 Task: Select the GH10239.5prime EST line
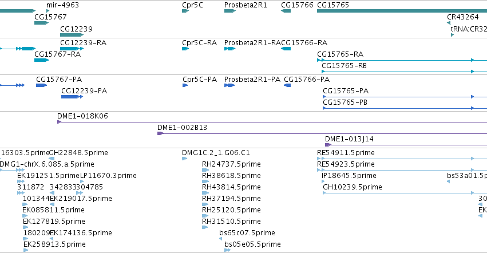pos(405,193)
